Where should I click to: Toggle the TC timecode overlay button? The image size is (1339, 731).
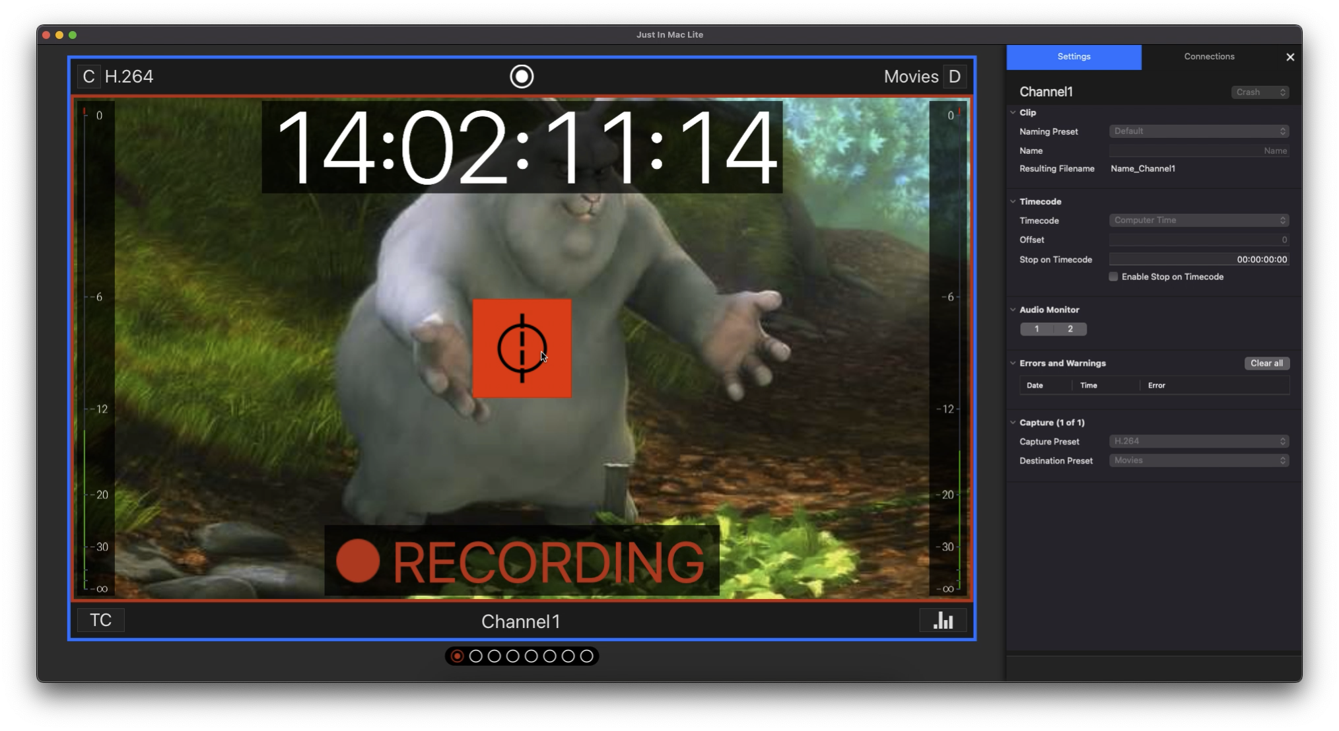coord(100,620)
